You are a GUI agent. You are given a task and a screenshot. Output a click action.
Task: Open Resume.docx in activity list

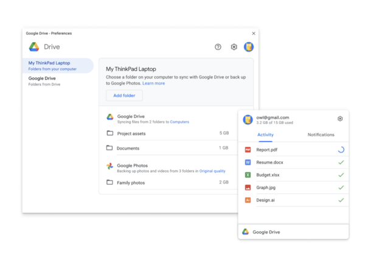(x=294, y=162)
